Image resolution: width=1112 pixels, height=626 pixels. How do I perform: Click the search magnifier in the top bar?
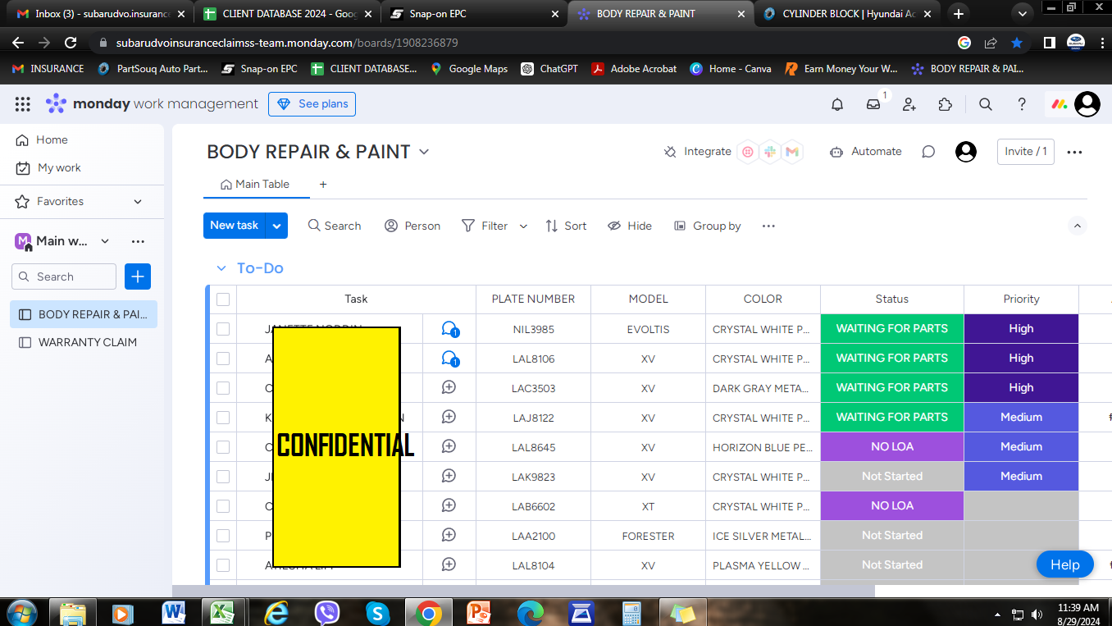tap(986, 104)
